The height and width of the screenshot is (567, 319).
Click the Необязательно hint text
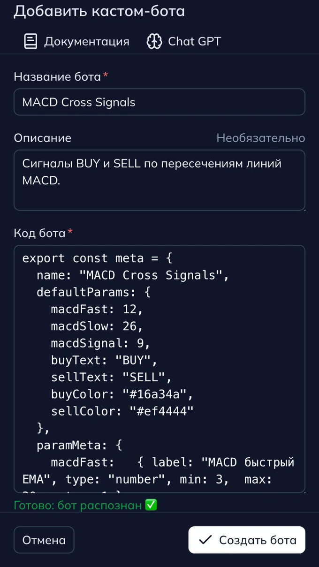260,138
